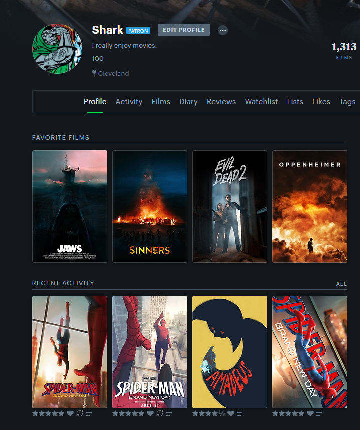The image size is (360, 430).
Task: Click the username Shark
Action: coord(107,30)
